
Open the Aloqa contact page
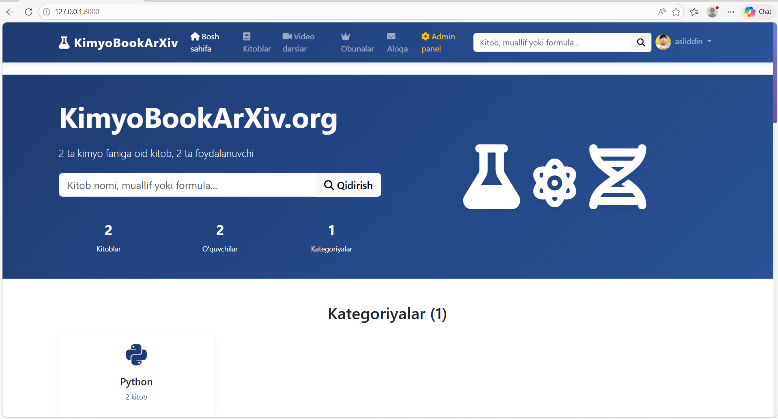point(397,43)
